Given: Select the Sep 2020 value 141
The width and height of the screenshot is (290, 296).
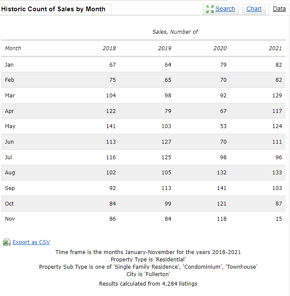Looking at the screenshot, I should [222, 188].
